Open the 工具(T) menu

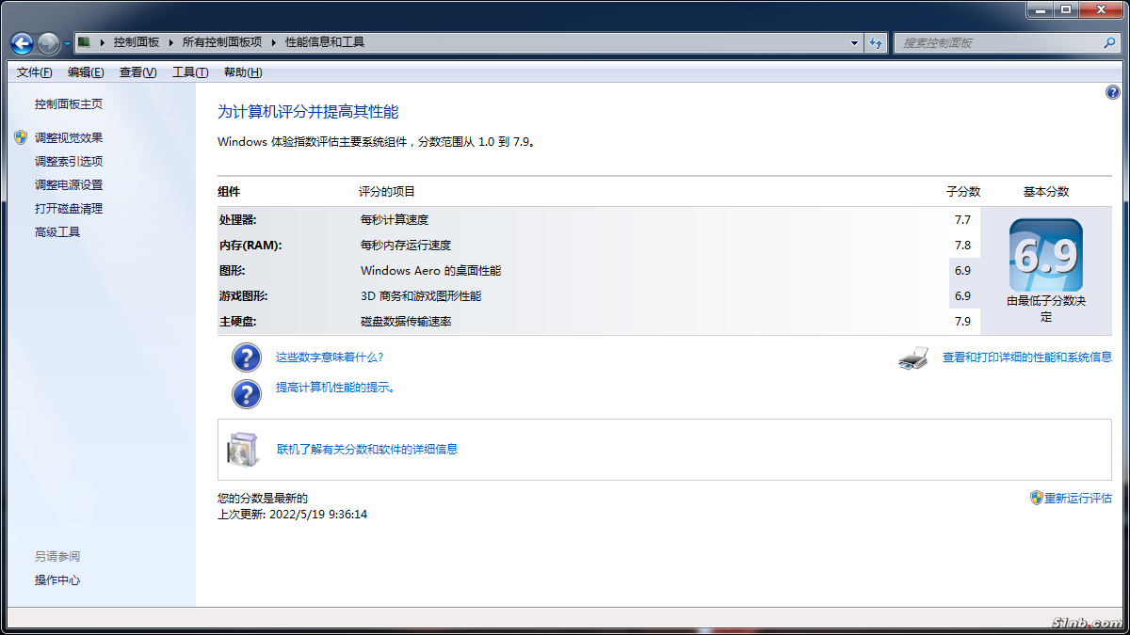pyautogui.click(x=189, y=72)
